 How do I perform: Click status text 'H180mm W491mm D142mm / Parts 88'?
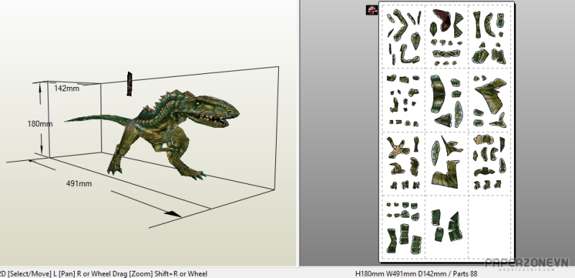(416, 274)
